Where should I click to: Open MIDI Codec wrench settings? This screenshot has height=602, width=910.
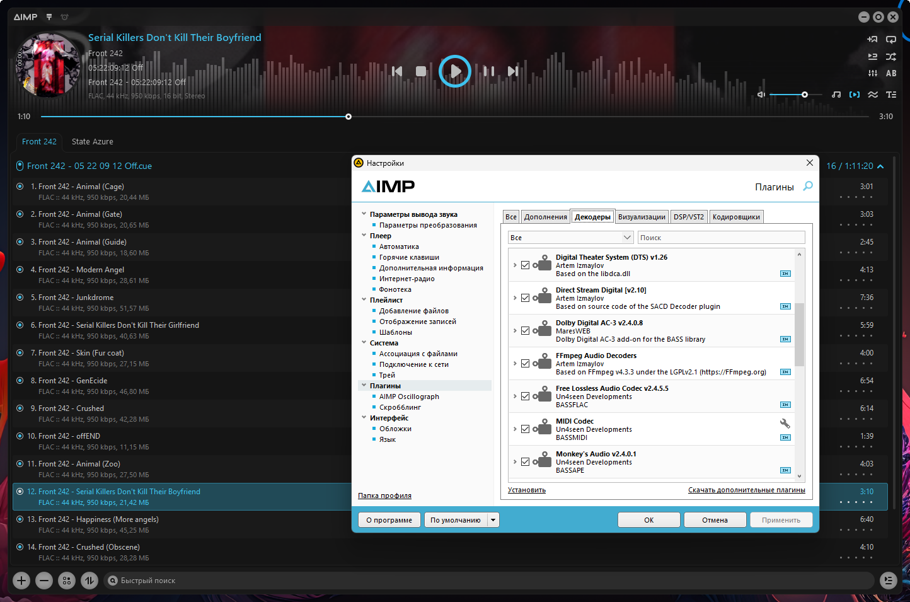(785, 423)
